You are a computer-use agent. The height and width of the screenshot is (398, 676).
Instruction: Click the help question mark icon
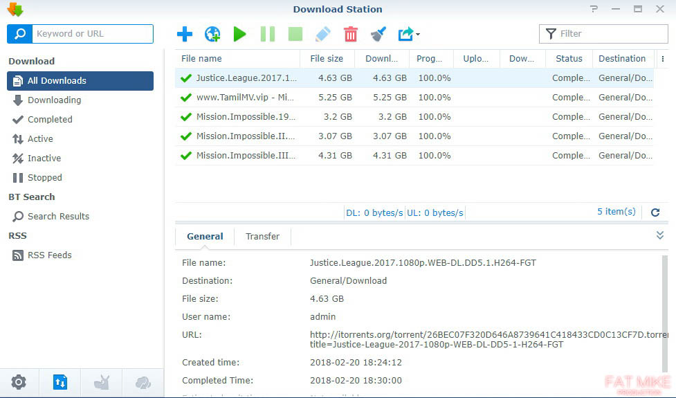click(x=594, y=9)
